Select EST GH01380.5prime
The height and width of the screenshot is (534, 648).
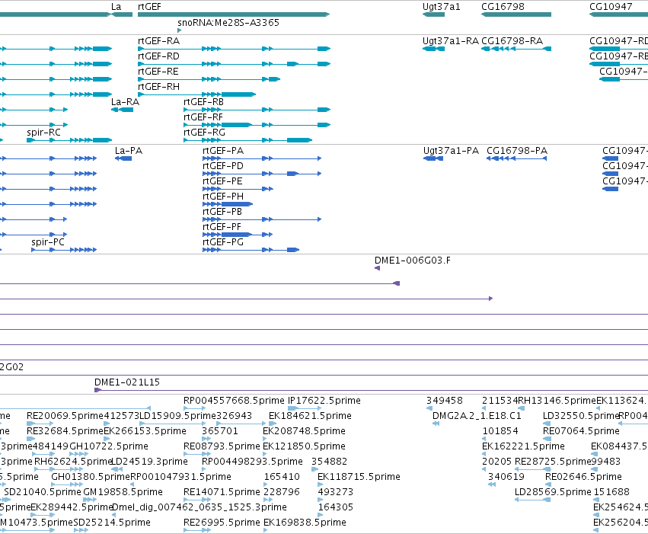click(x=91, y=477)
